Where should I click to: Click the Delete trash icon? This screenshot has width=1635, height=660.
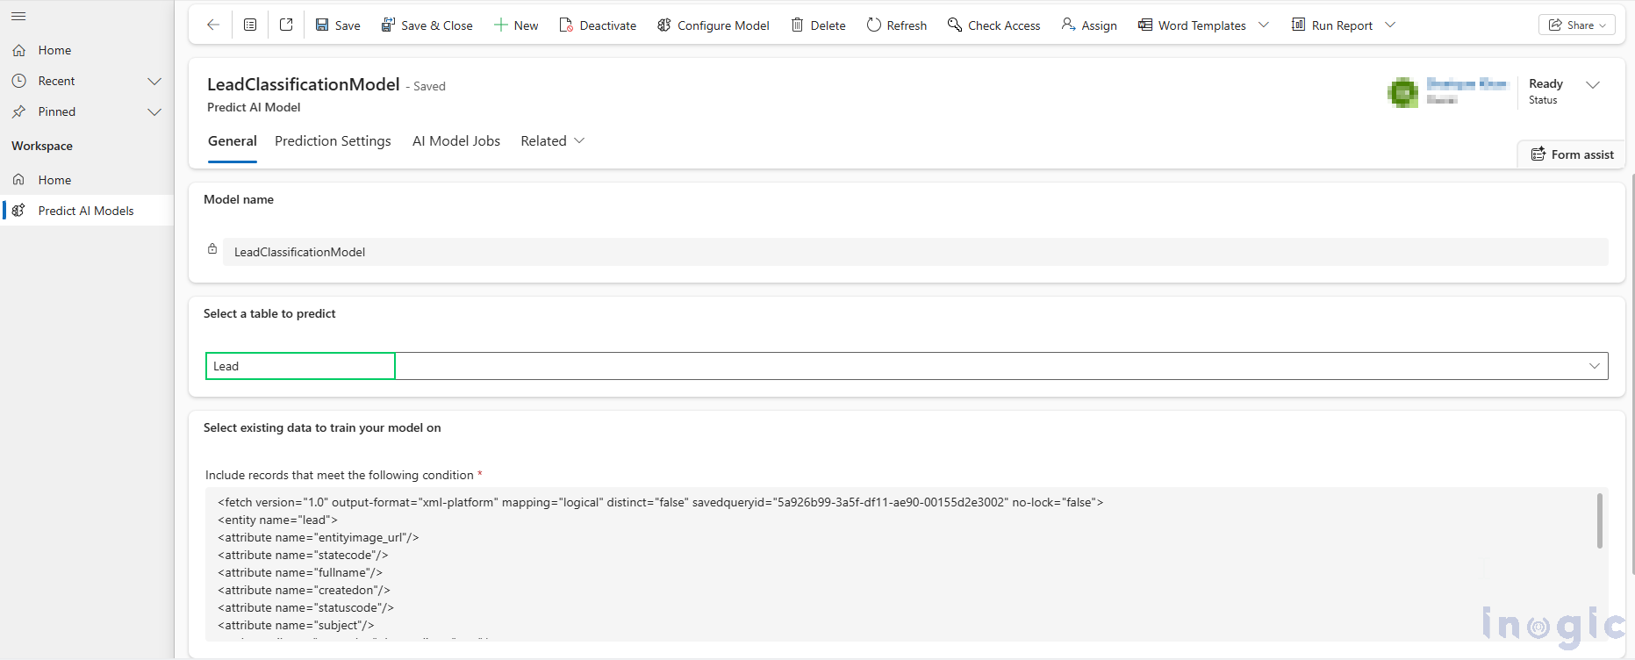[797, 25]
